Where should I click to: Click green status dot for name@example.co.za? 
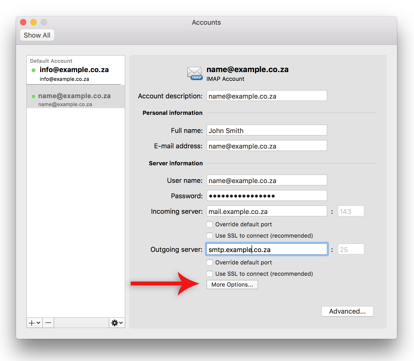point(34,97)
